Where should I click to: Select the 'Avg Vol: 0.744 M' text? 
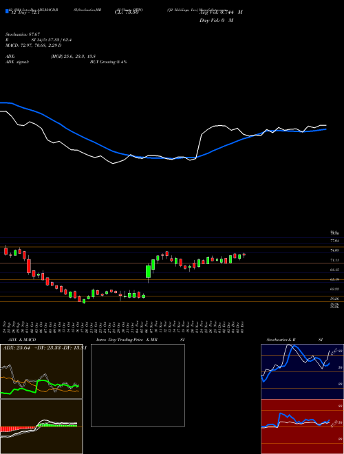click(x=221, y=12)
